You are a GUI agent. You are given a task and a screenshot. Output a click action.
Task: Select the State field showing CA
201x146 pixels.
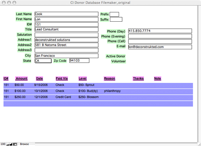pyautogui.click(x=43, y=61)
